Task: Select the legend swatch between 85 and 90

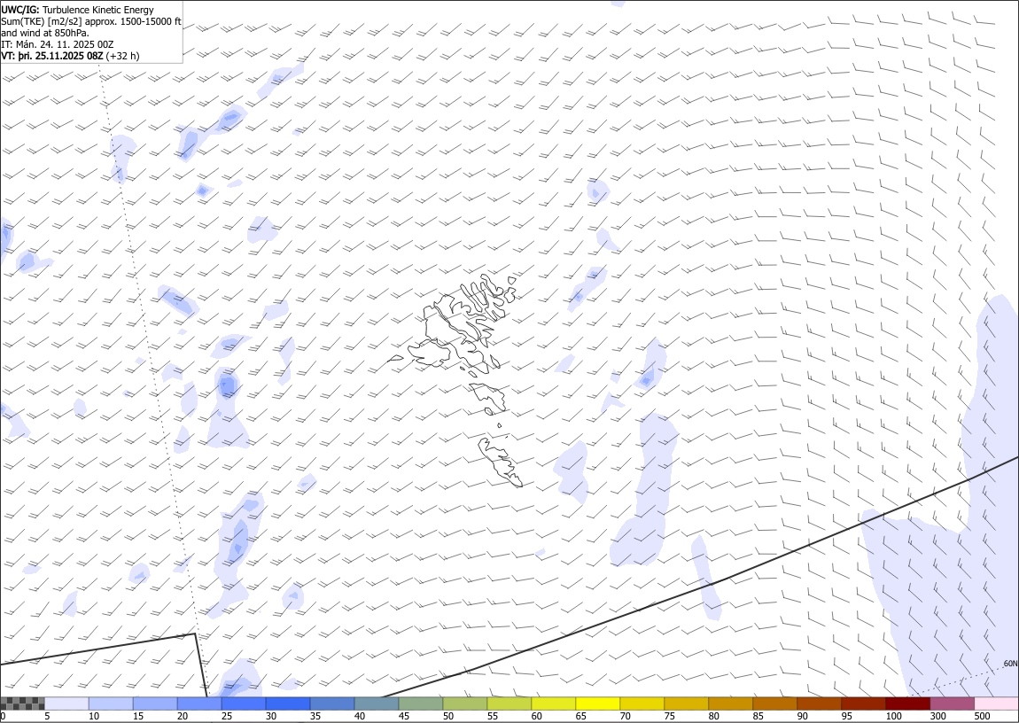Action: [774, 704]
